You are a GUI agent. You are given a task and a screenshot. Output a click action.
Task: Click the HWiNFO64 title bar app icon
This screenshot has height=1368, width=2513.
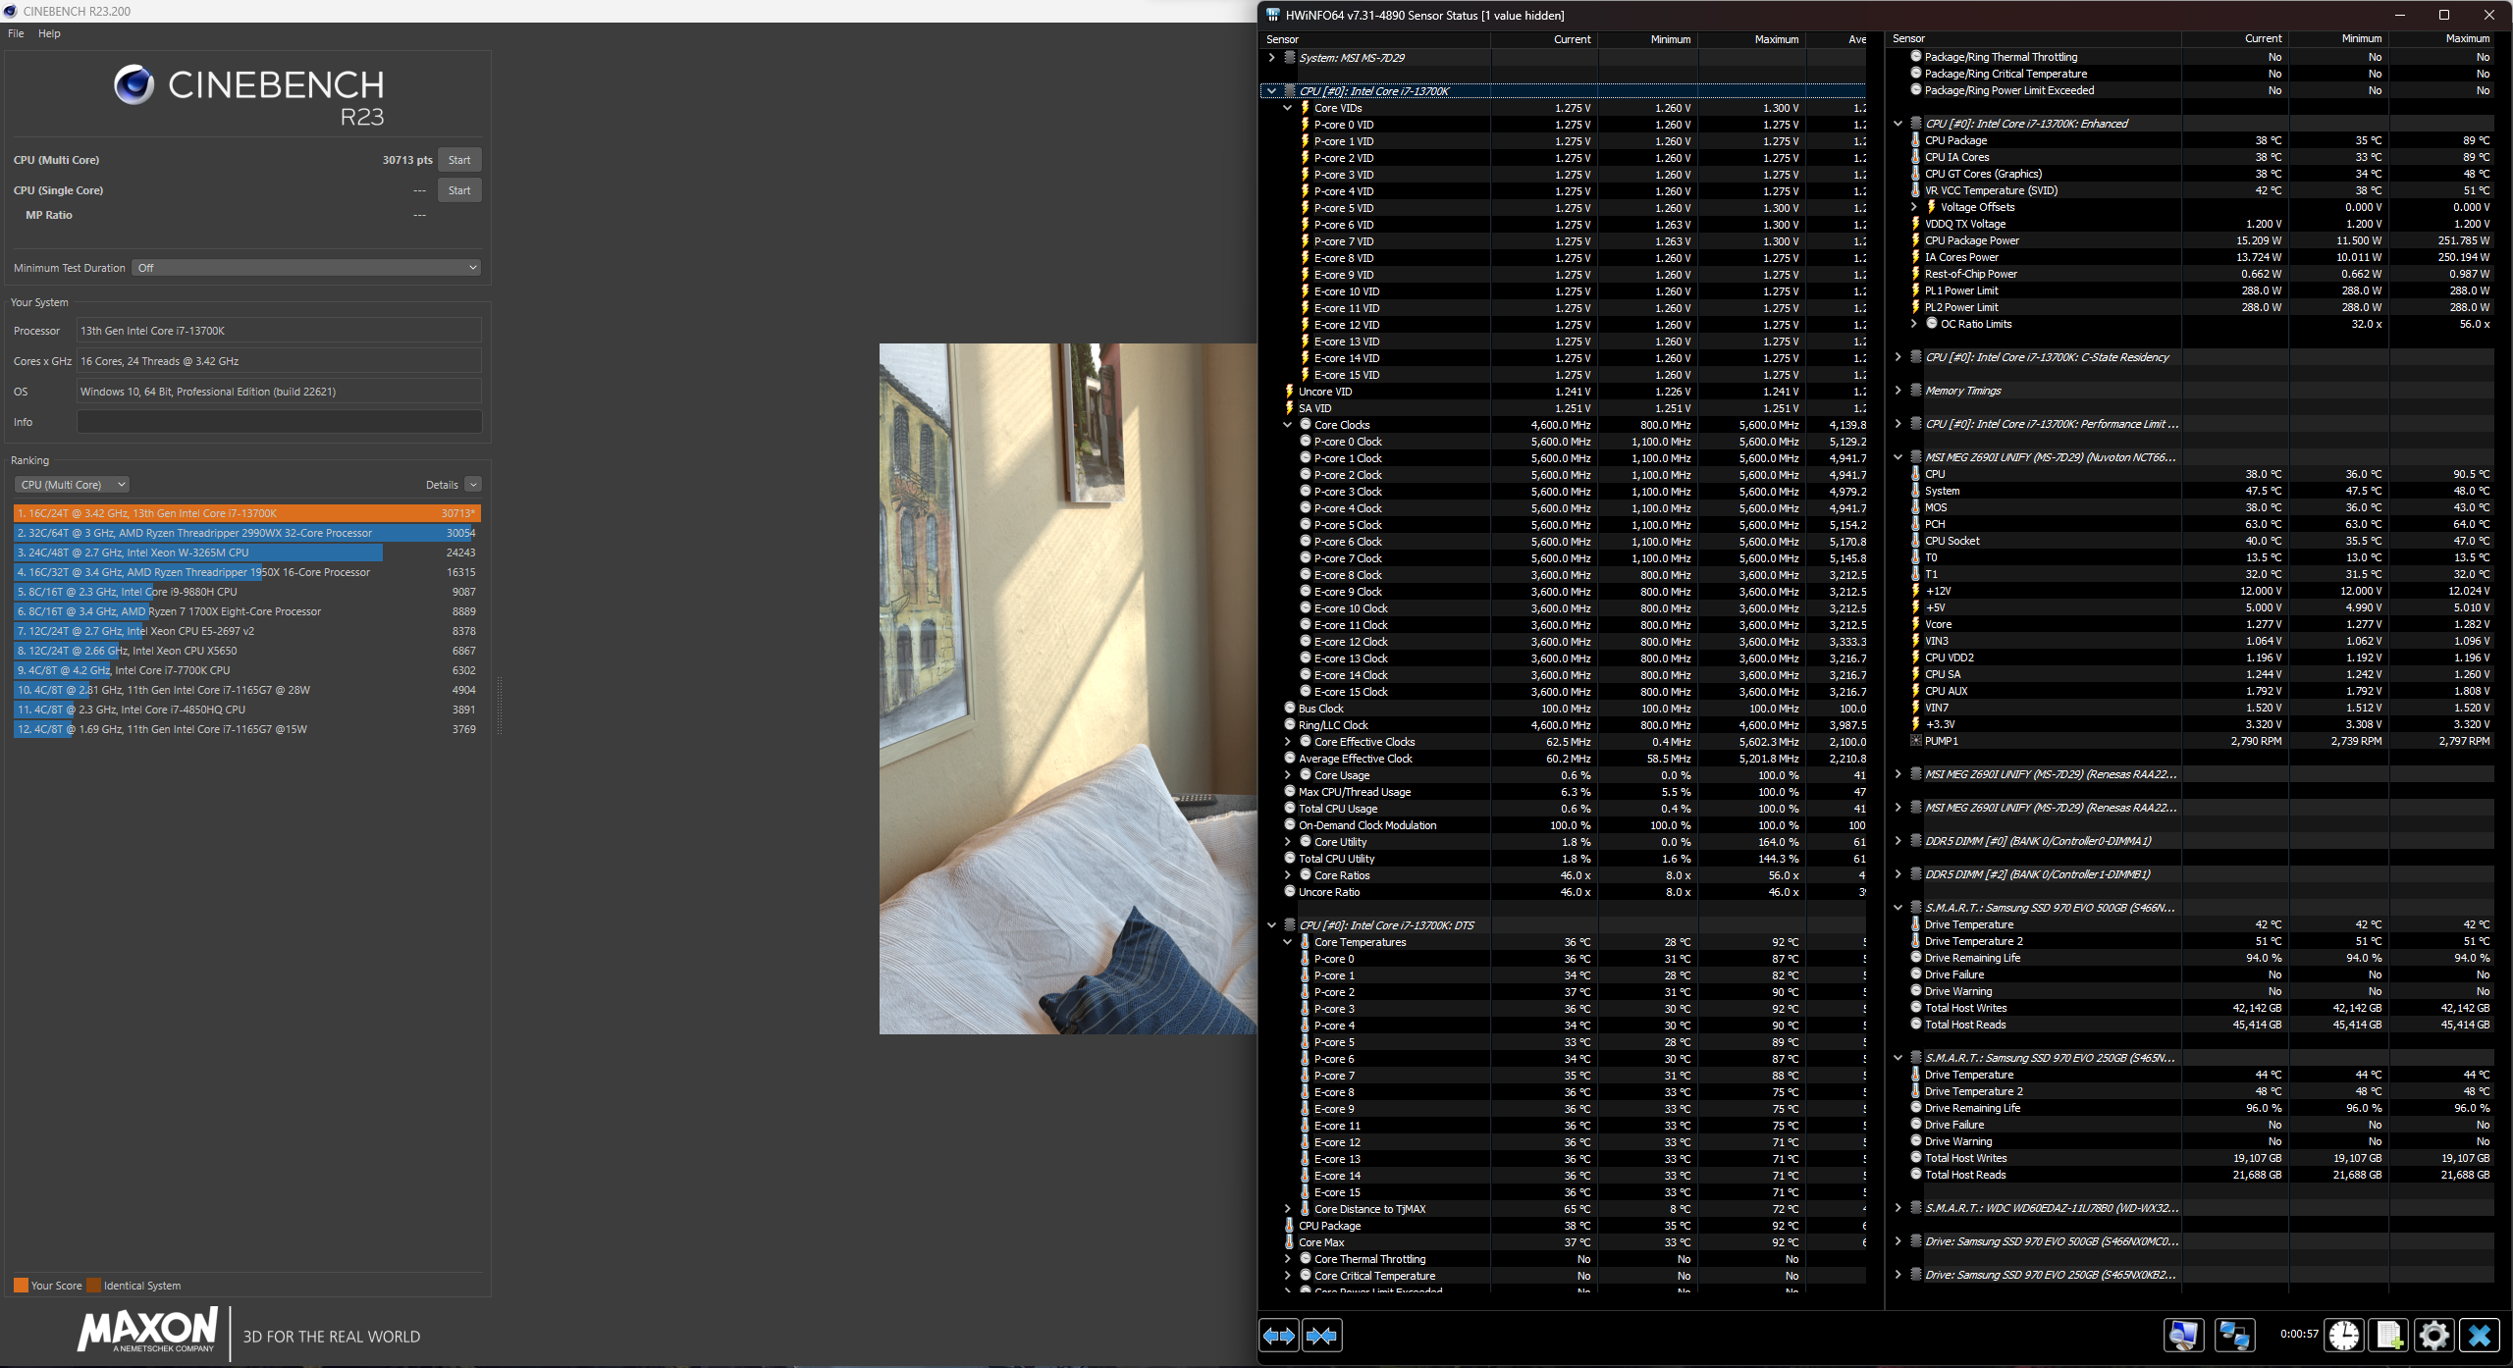1273,15
